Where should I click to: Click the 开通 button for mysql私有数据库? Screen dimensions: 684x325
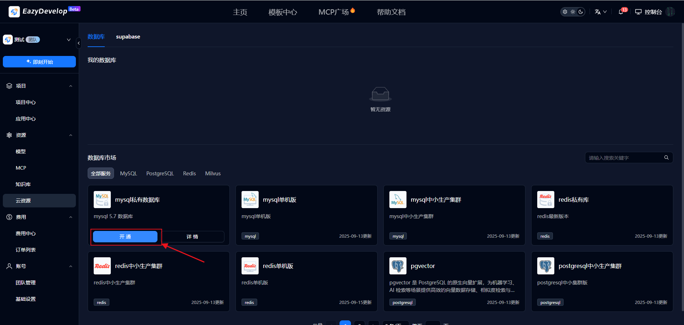coord(125,237)
